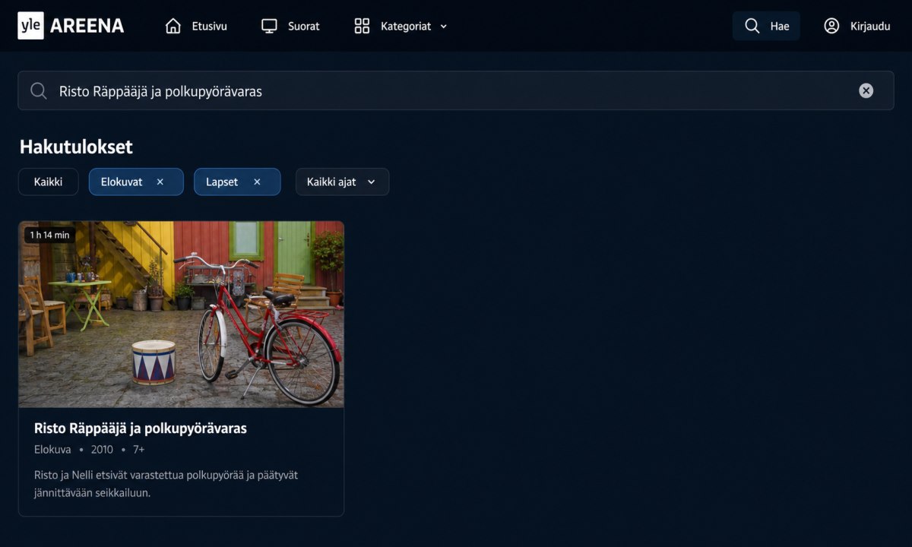Open the Risto Räppääjä ja polkupyörävaras title
This screenshot has width=912, height=547.
click(141, 428)
